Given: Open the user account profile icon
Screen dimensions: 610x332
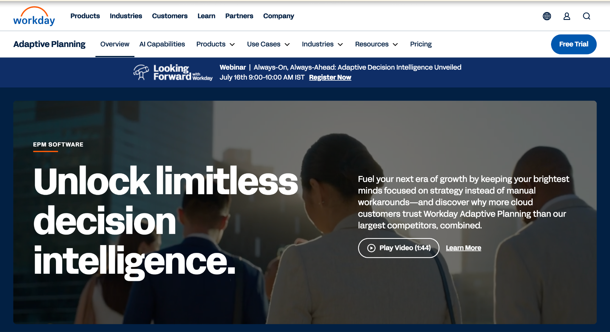Looking at the screenshot, I should pos(567,16).
